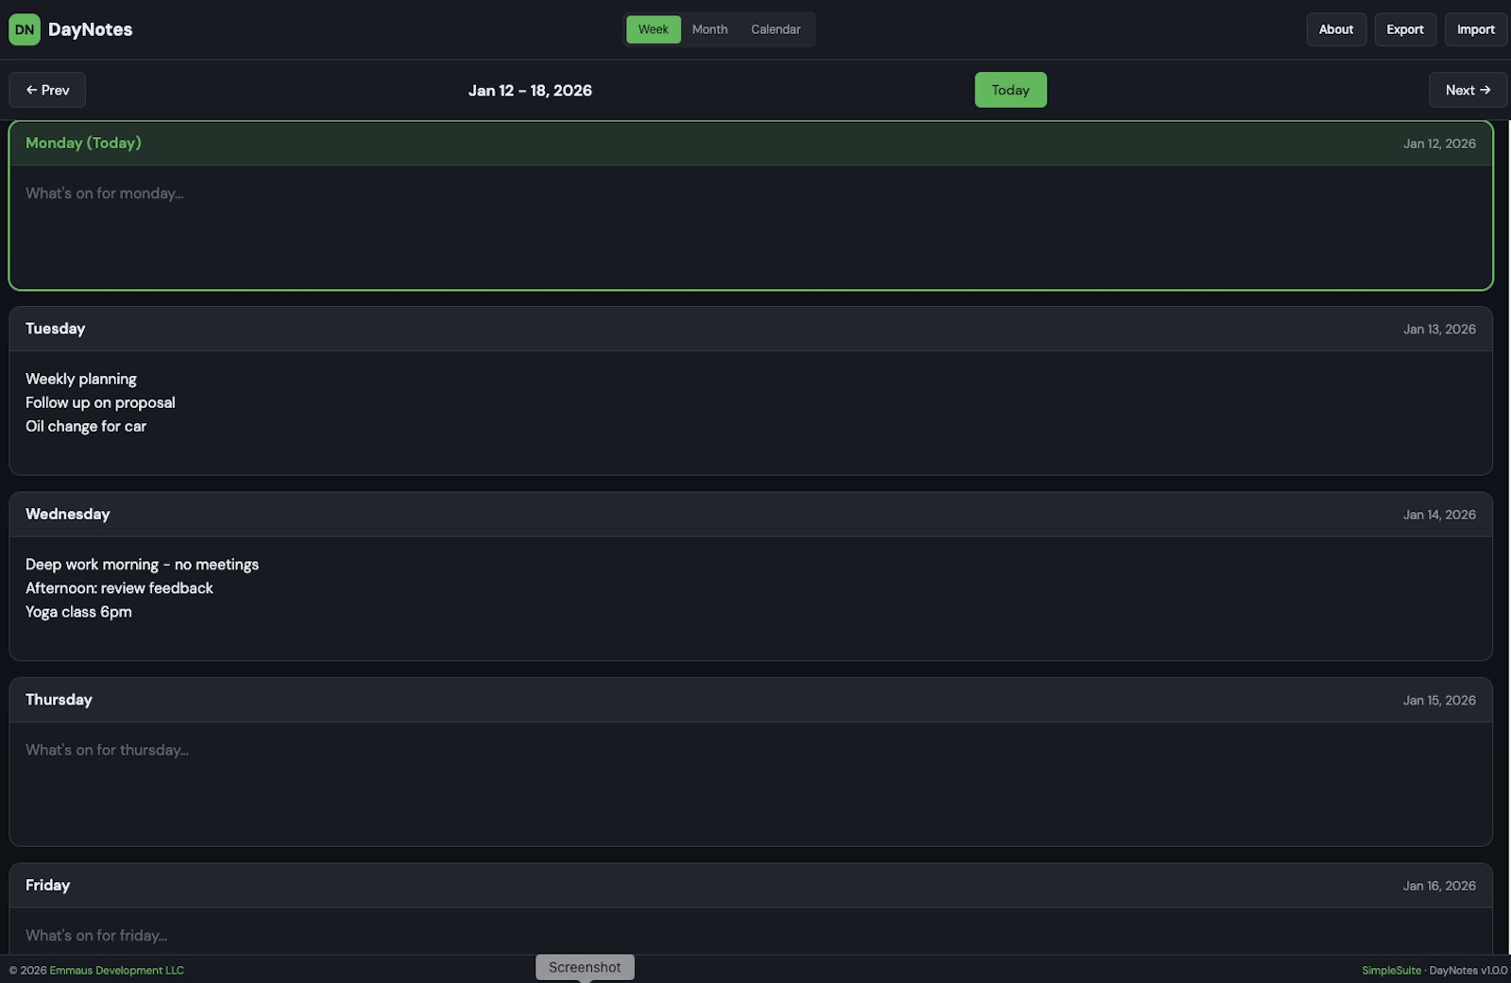Open the About dialog
The height and width of the screenshot is (983, 1511).
pos(1335,29)
